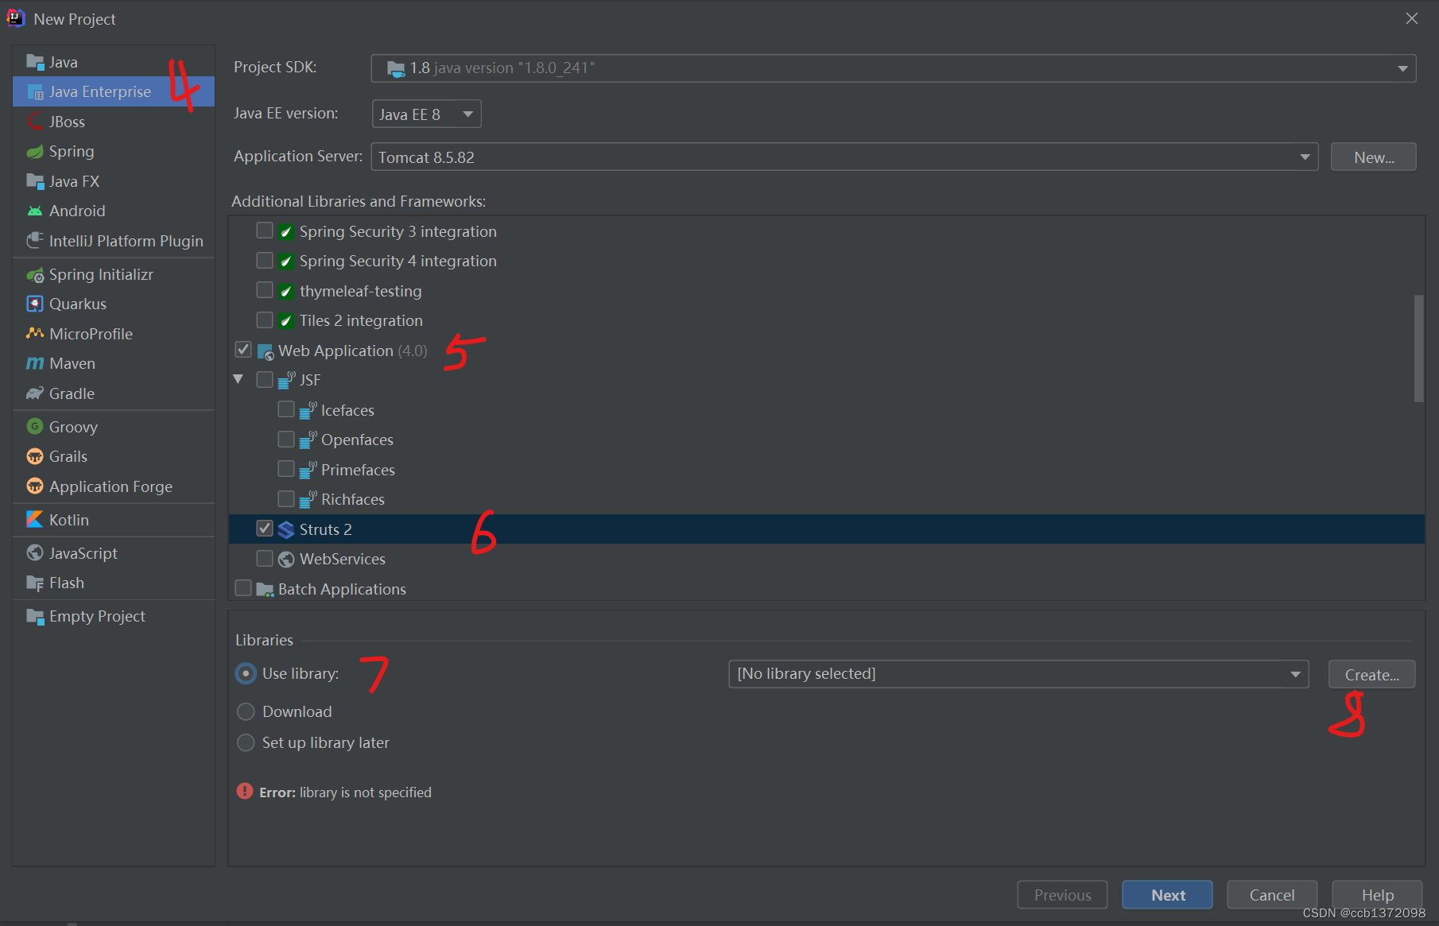This screenshot has height=926, width=1439.
Task: Select the Use library radio button
Action: tap(246, 673)
